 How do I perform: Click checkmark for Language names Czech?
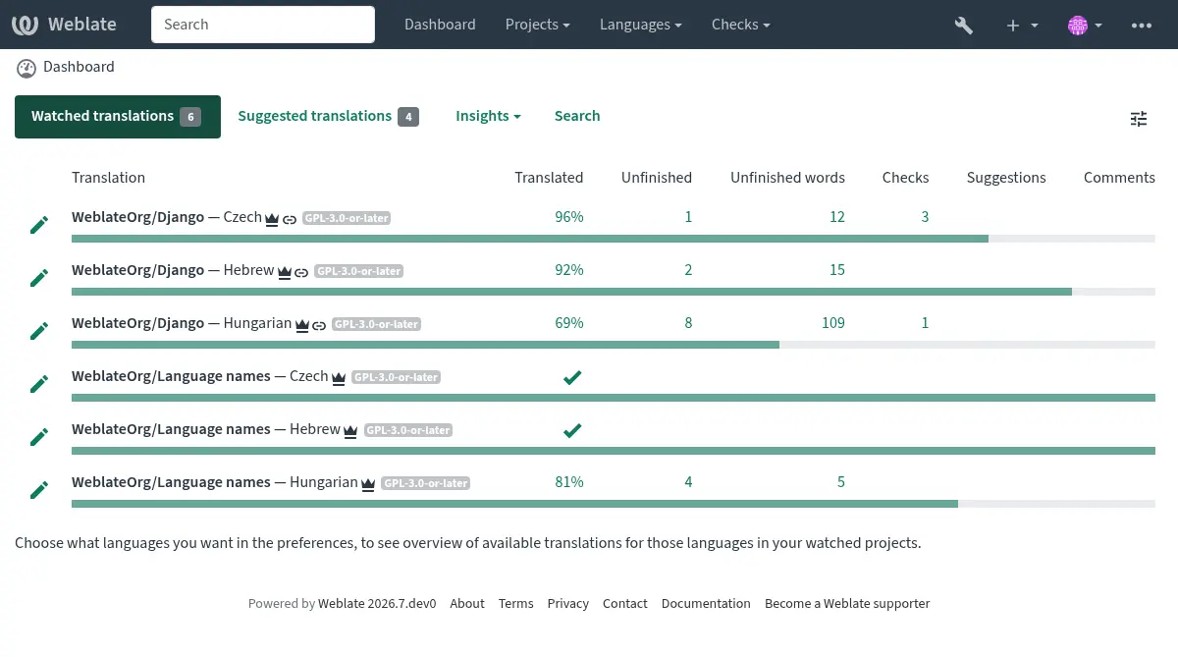pyautogui.click(x=572, y=377)
